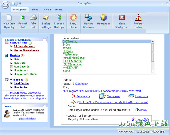This screenshot has width=170, height=135.
Task: Toggle the Run Services Once checkbox
Action: (11, 74)
